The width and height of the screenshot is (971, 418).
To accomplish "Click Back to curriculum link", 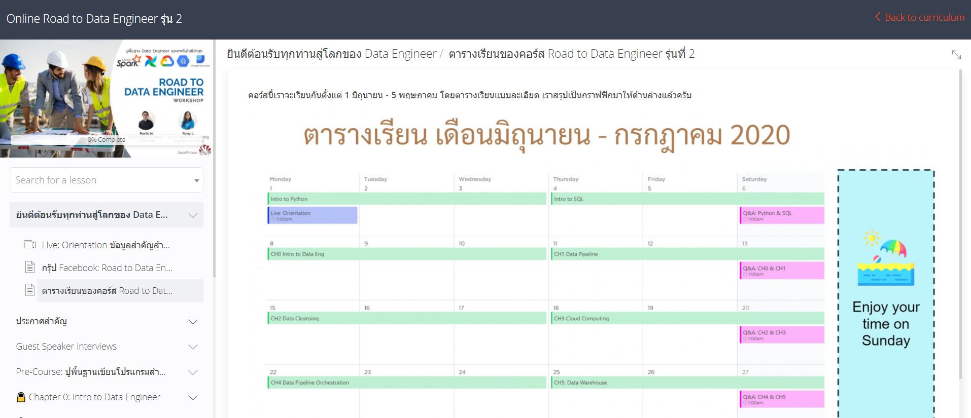I will (x=925, y=17).
